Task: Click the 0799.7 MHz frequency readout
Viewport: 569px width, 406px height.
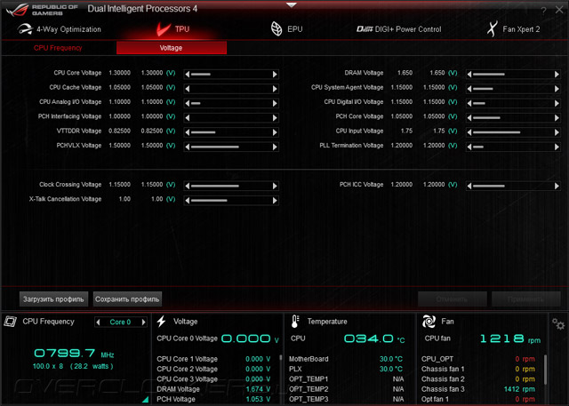Action: tap(74, 353)
